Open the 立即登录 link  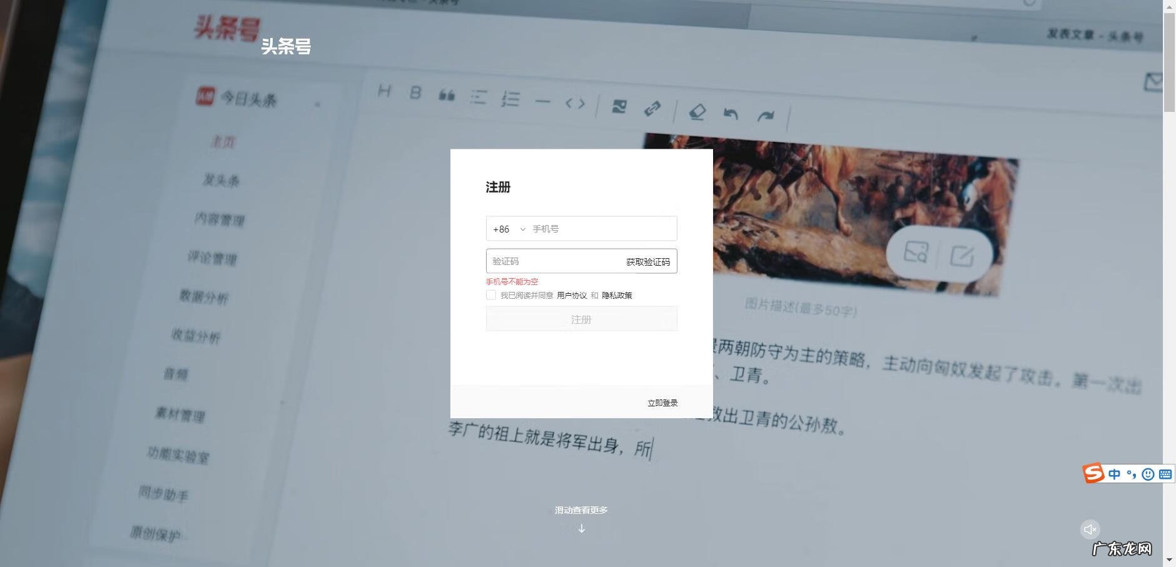click(662, 402)
